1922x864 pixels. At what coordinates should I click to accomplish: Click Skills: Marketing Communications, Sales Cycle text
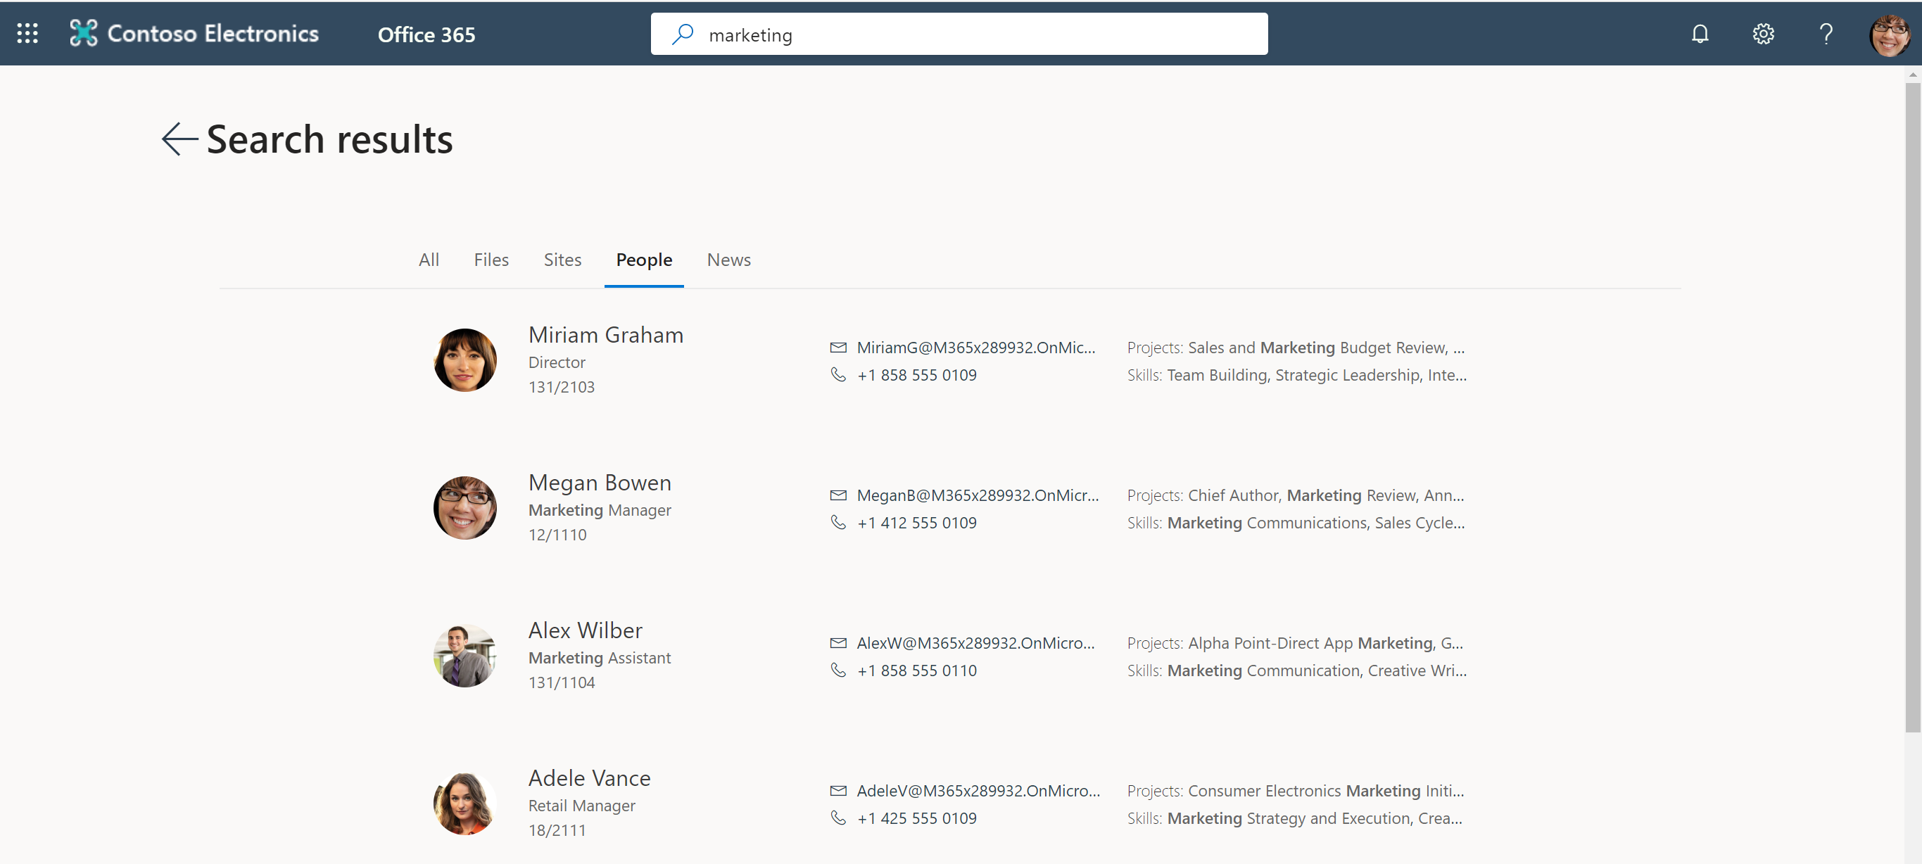tap(1296, 523)
